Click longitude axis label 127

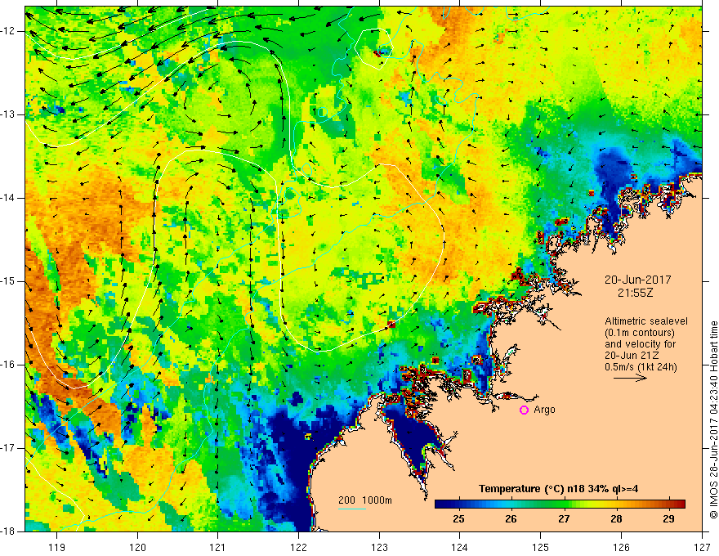(702, 547)
